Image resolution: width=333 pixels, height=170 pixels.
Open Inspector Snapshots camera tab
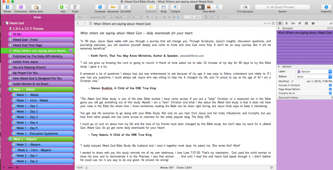[x=306, y=23]
